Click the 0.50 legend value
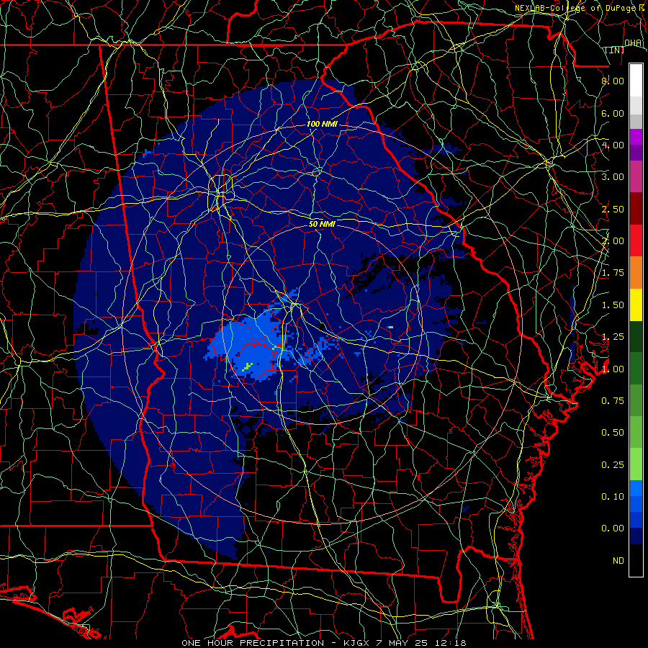648x648 pixels. tap(613, 433)
